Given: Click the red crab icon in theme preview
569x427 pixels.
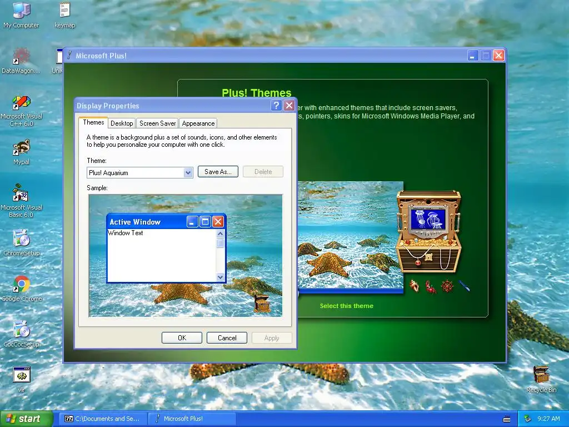Looking at the screenshot, I should (431, 287).
